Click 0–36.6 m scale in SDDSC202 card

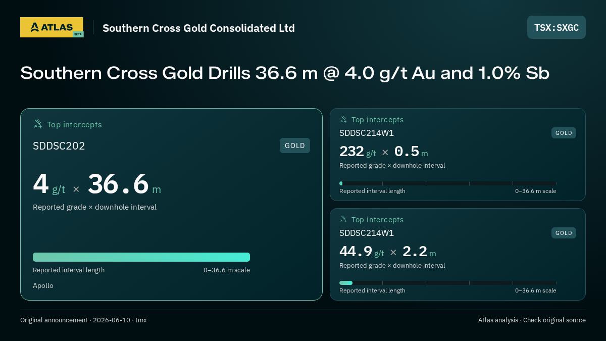pyautogui.click(x=227, y=270)
